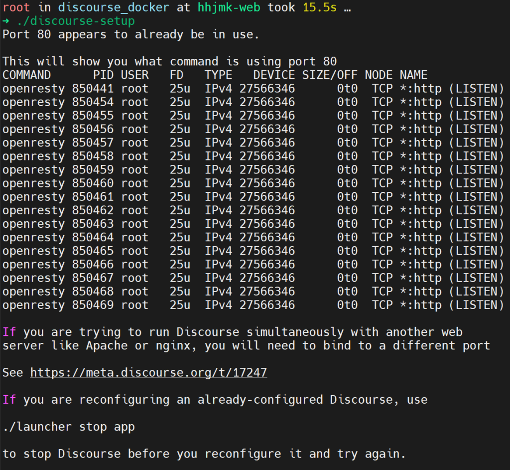510x470 pixels.
Task: Select the 15.5s duration text
Action: coord(319,7)
